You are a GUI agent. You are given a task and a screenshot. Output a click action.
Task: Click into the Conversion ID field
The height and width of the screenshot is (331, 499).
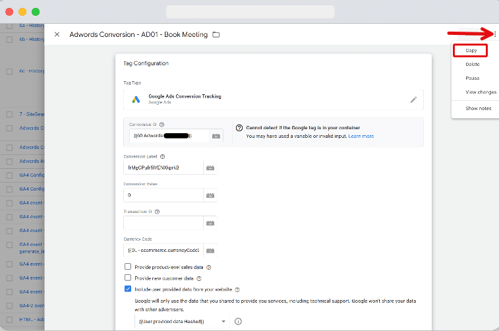[169, 136]
